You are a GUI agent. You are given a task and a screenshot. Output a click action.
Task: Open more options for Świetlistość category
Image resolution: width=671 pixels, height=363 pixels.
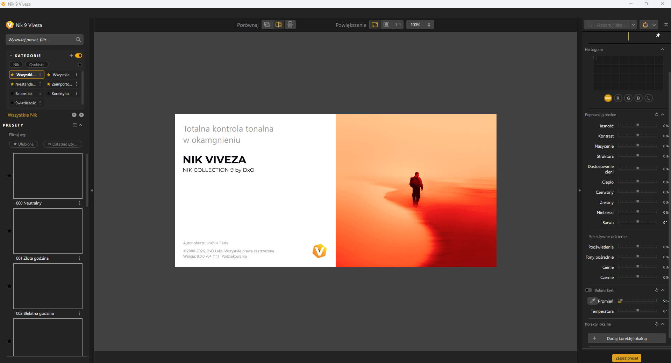pos(40,103)
